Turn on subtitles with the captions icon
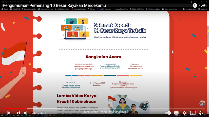209x117 pixels. pyautogui.click(x=176, y=113)
